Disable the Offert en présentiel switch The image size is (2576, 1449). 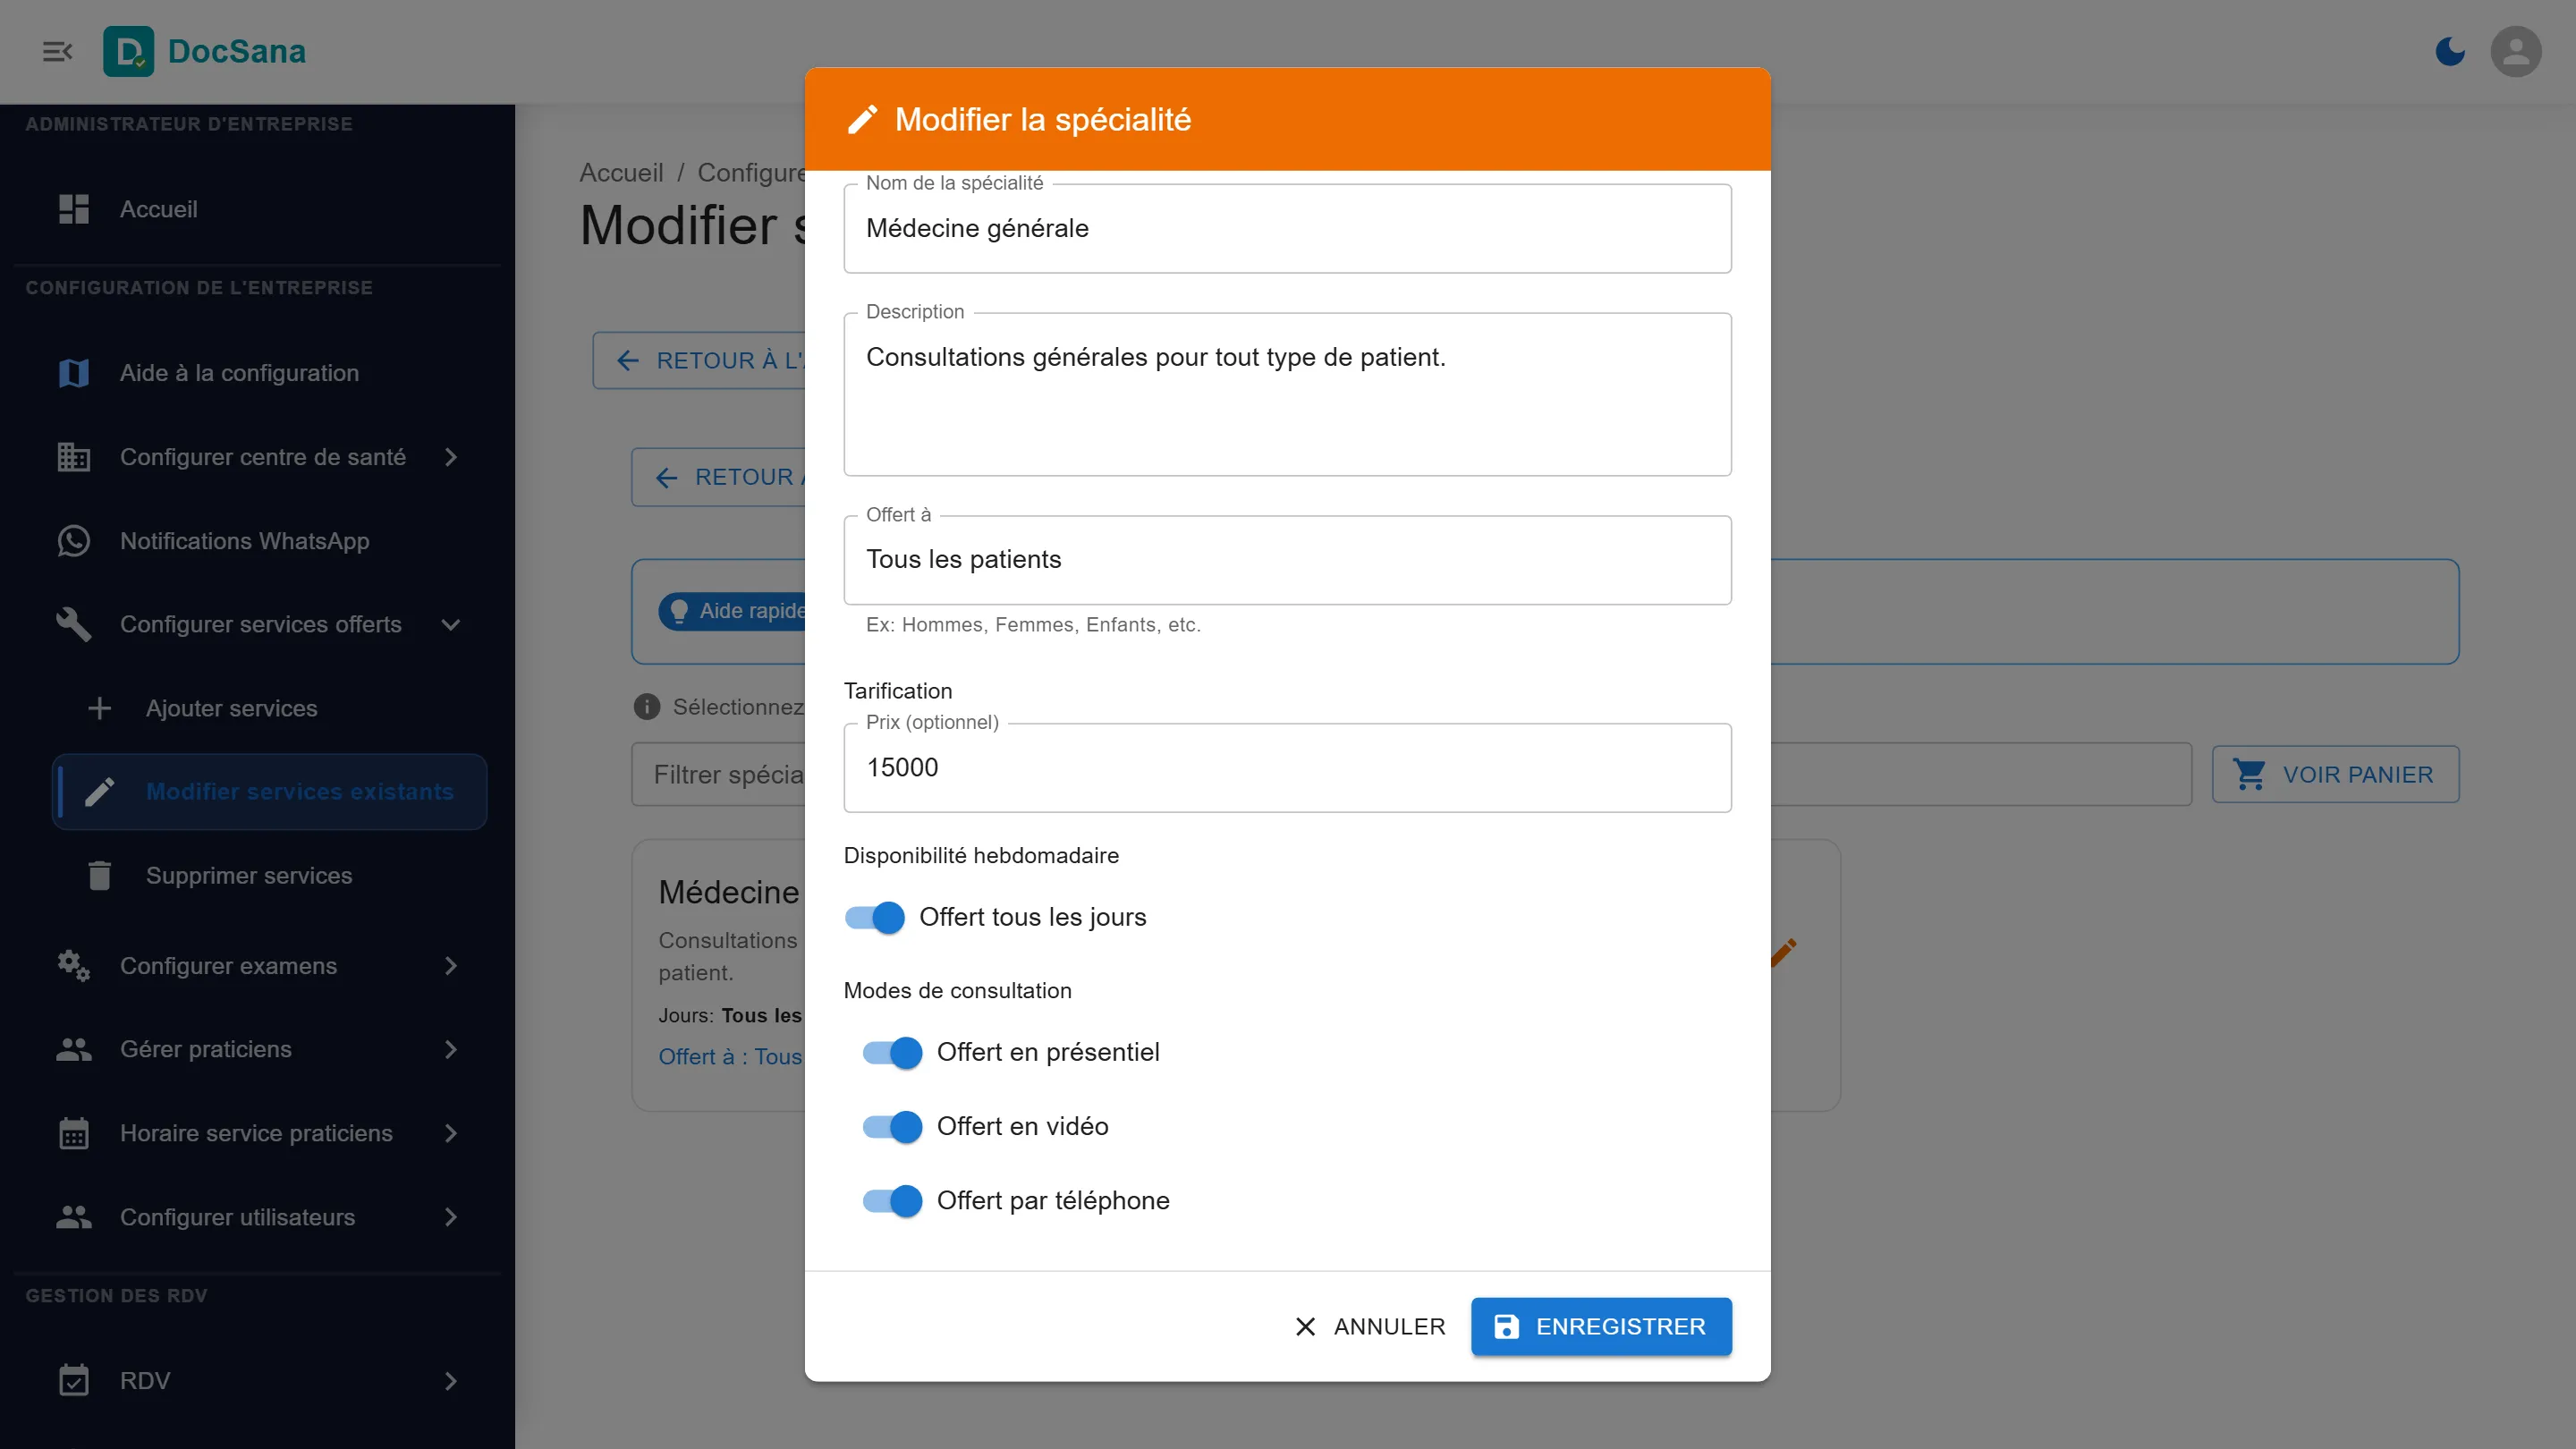[x=892, y=1052]
